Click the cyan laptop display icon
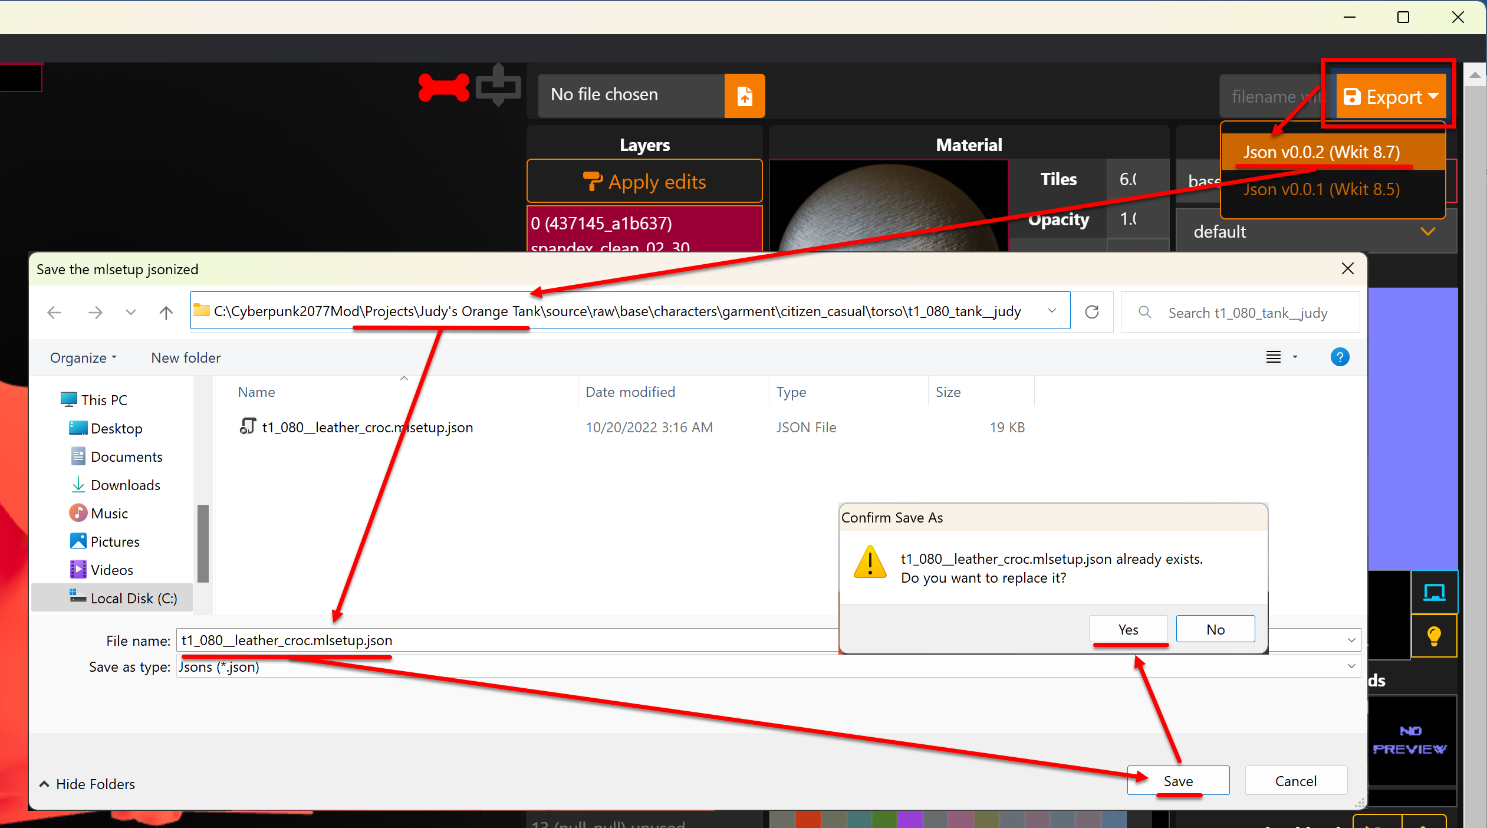This screenshot has width=1487, height=828. tap(1434, 592)
